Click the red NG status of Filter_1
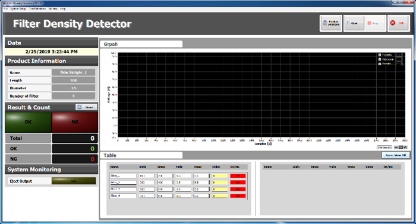416x224 pixels. tap(238, 175)
